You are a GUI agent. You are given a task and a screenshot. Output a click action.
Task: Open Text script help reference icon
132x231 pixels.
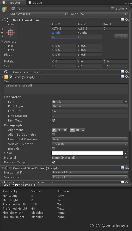pyautogui.click(x=122, y=77)
